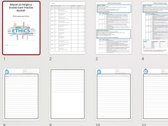Click slide number 4 label
The height and width of the screenshot is (126, 168).
(143, 59)
